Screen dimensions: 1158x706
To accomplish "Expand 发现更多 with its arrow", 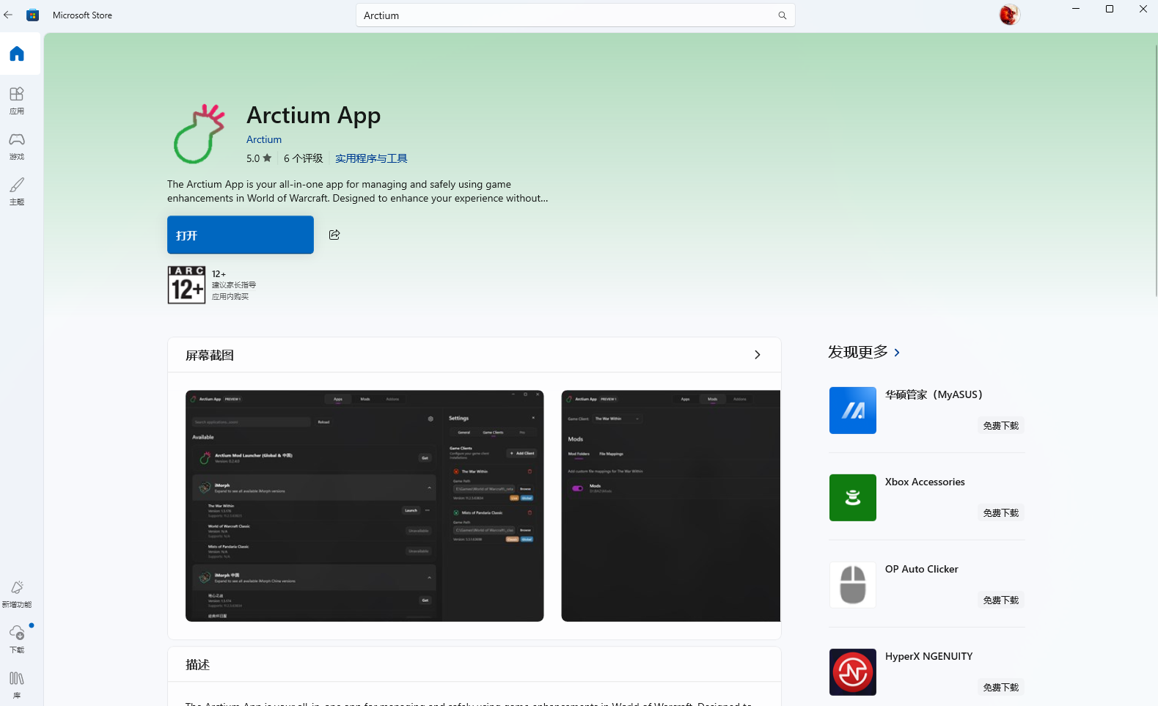I will (897, 353).
